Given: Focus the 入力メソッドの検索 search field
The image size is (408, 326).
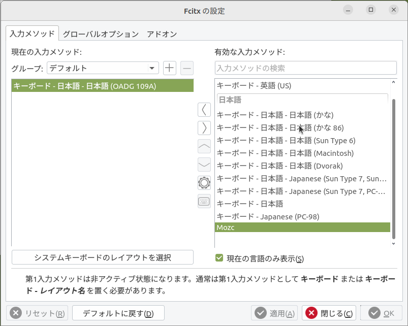Looking at the screenshot, I should [x=305, y=68].
